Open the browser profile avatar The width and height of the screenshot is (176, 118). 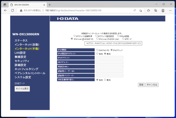click(163, 10)
